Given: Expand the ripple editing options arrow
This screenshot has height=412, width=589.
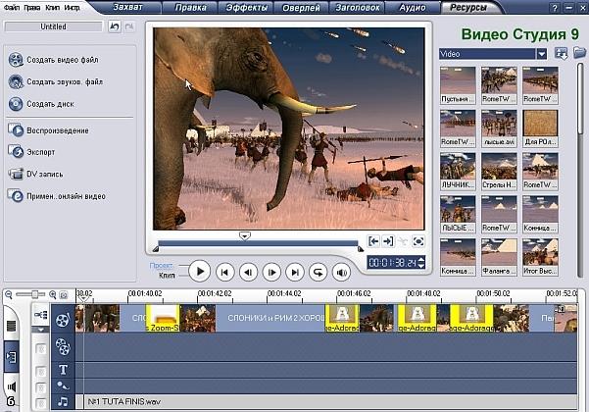Looking at the screenshot, I should (x=40, y=330).
